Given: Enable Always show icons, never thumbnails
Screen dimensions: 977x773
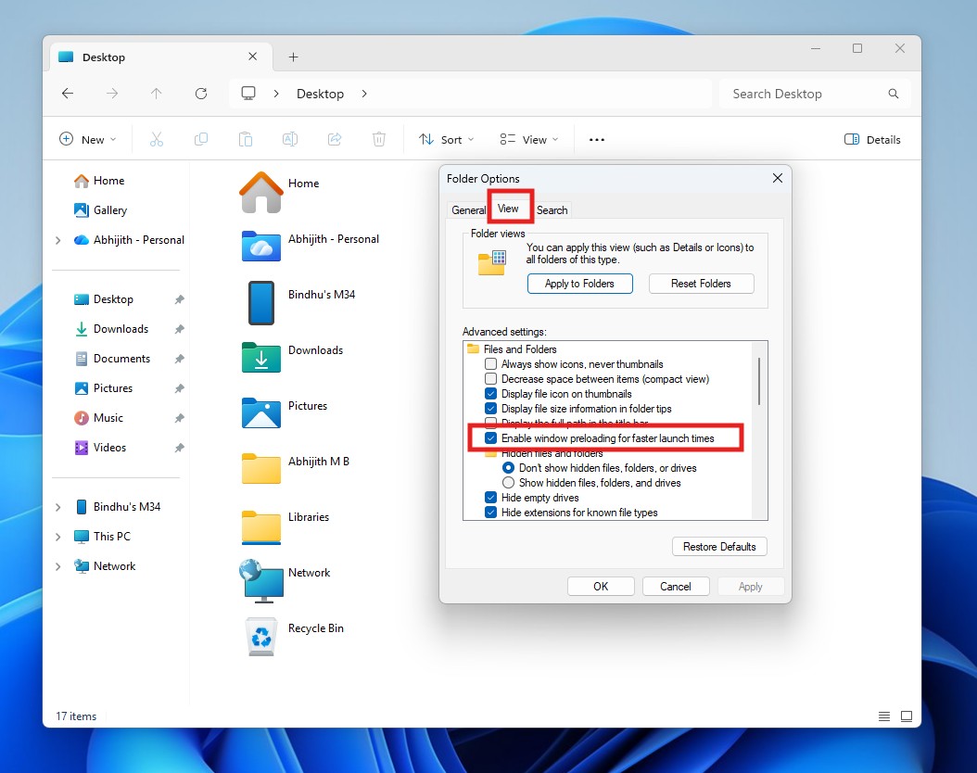Looking at the screenshot, I should [x=490, y=363].
